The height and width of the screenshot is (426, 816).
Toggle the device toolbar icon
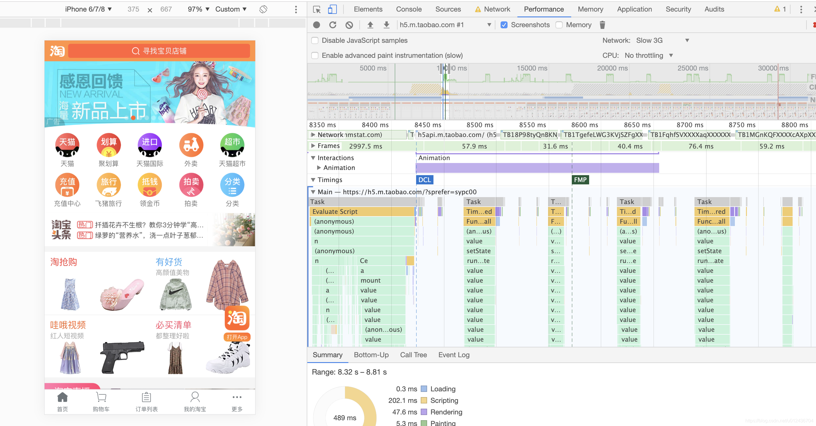click(332, 10)
